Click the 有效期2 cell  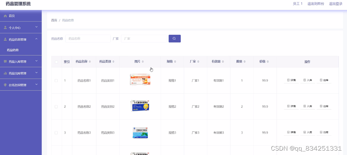219,107
